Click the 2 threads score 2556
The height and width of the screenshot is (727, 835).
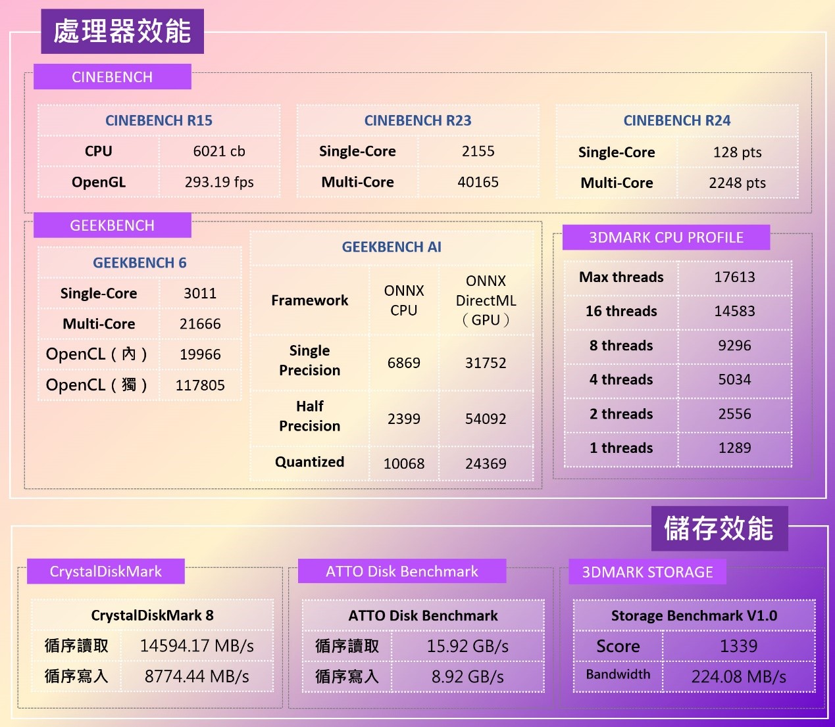click(735, 413)
